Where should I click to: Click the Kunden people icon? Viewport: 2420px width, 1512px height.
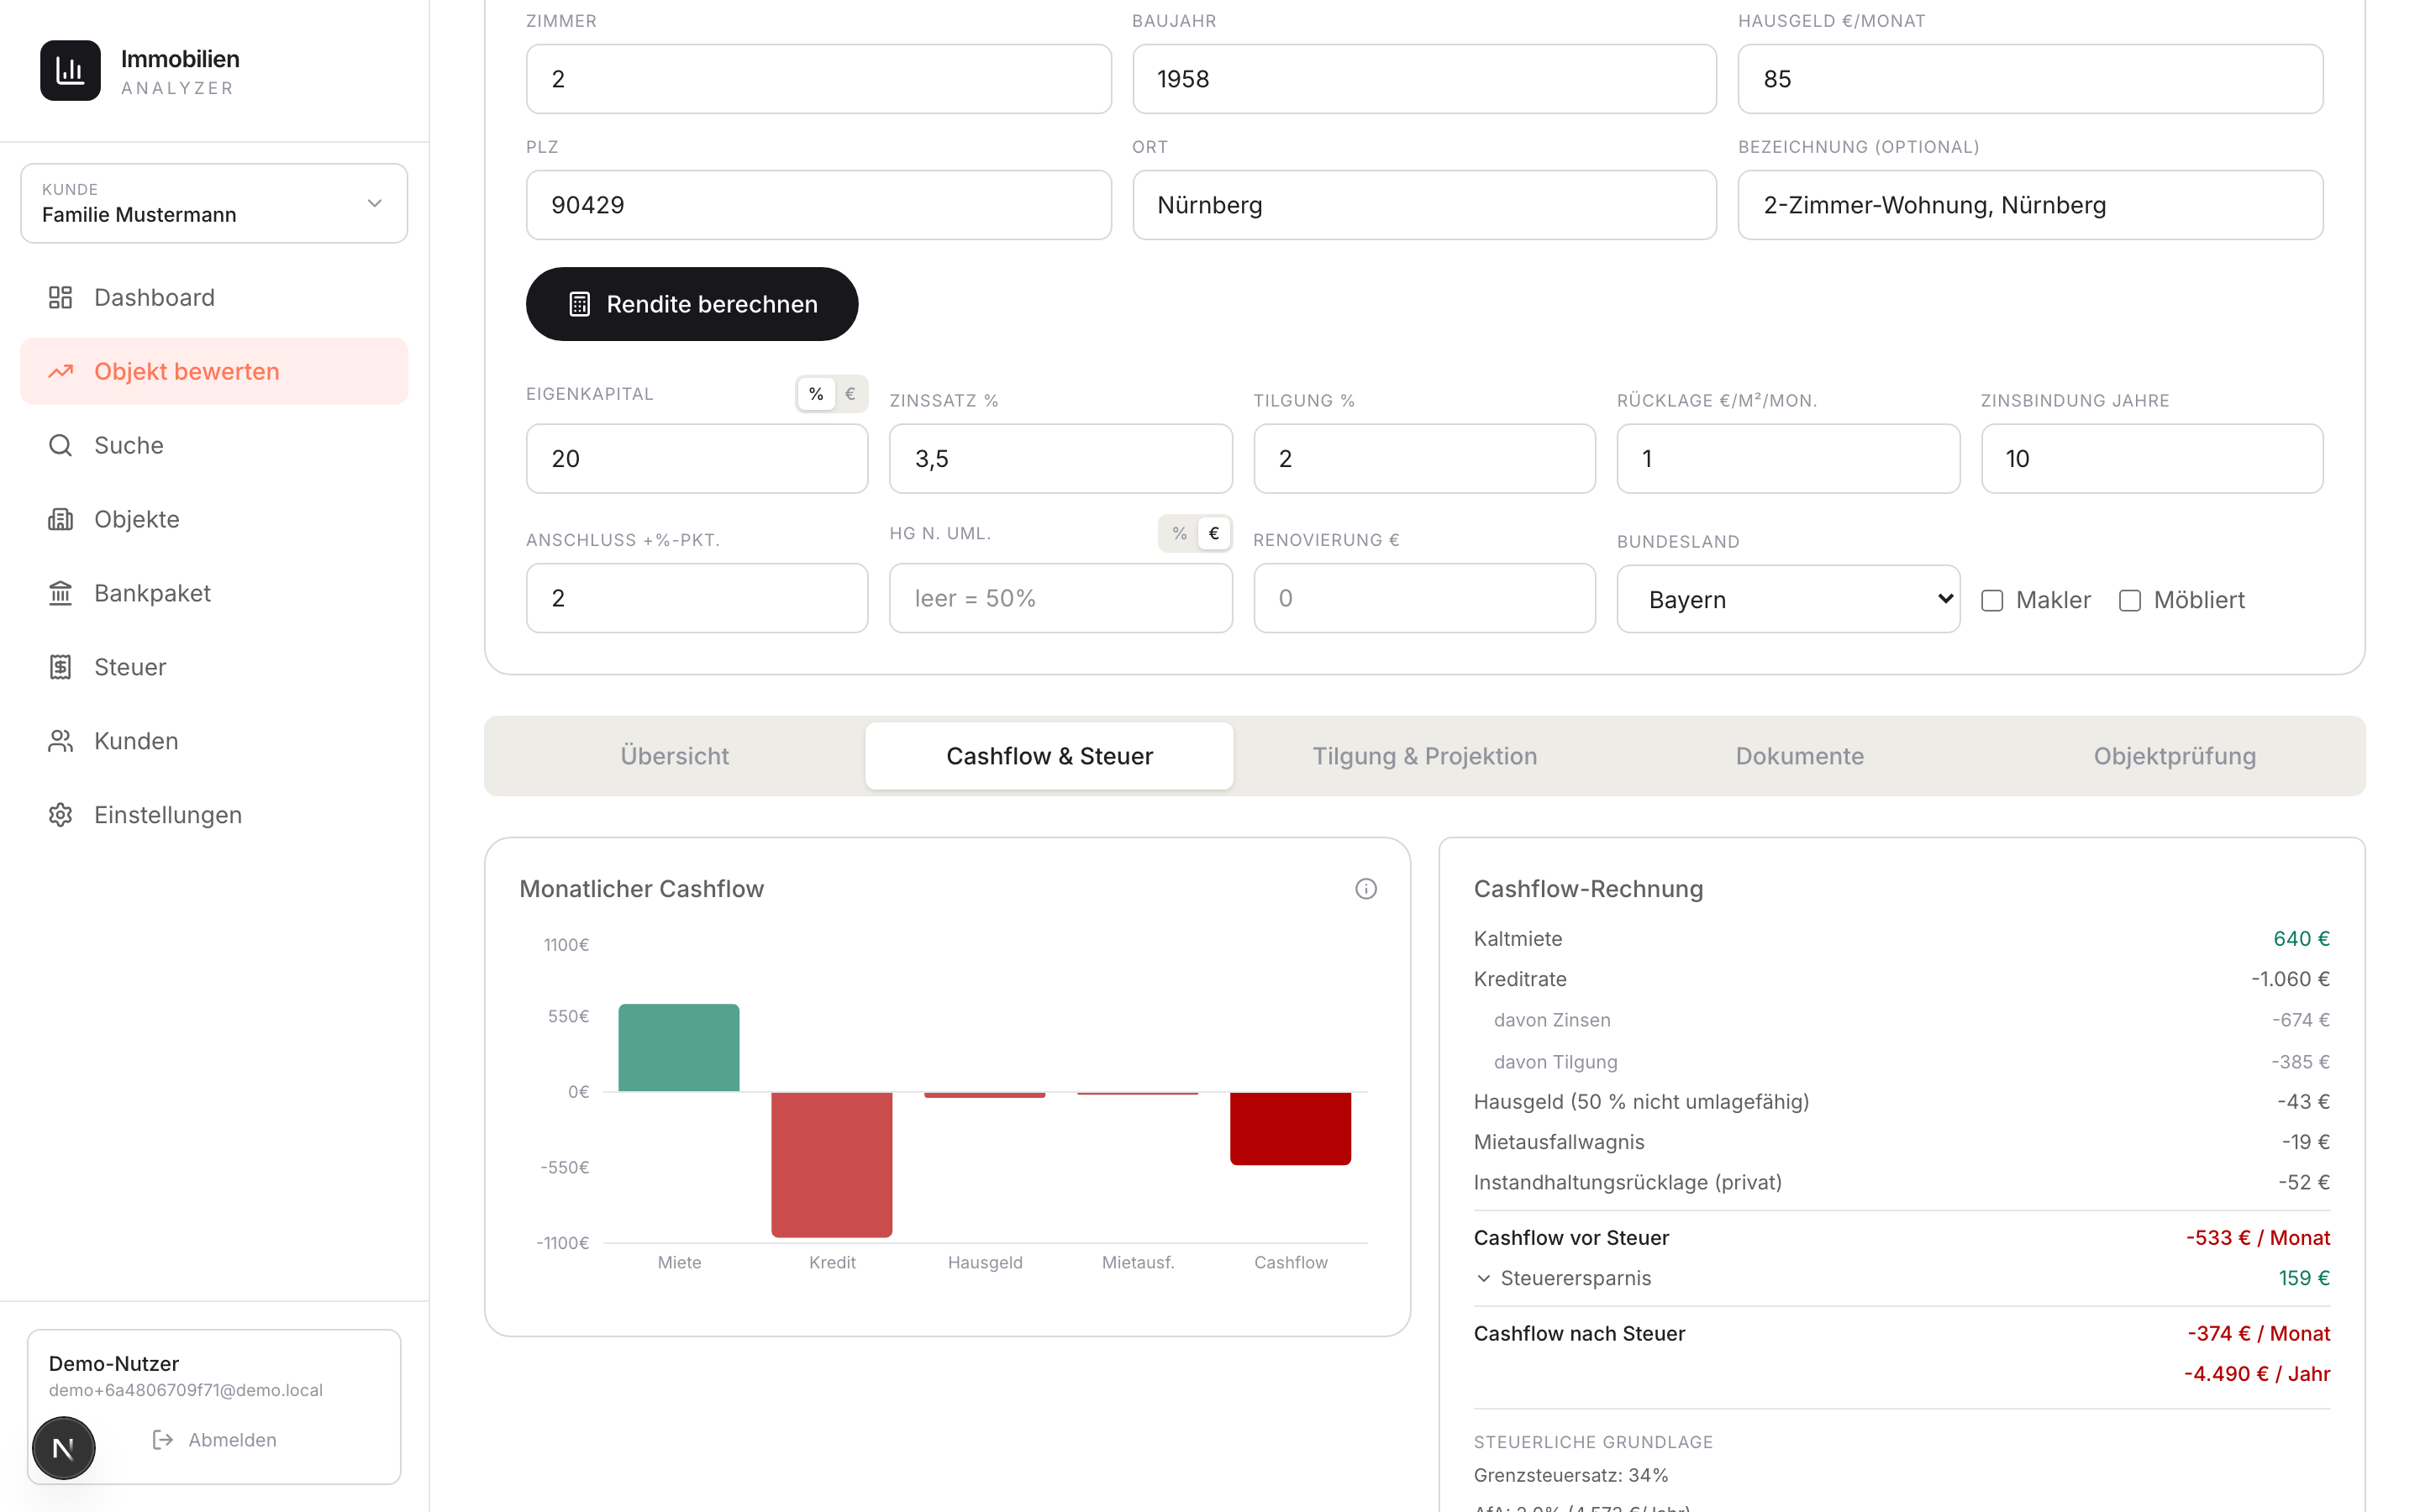[x=60, y=741]
